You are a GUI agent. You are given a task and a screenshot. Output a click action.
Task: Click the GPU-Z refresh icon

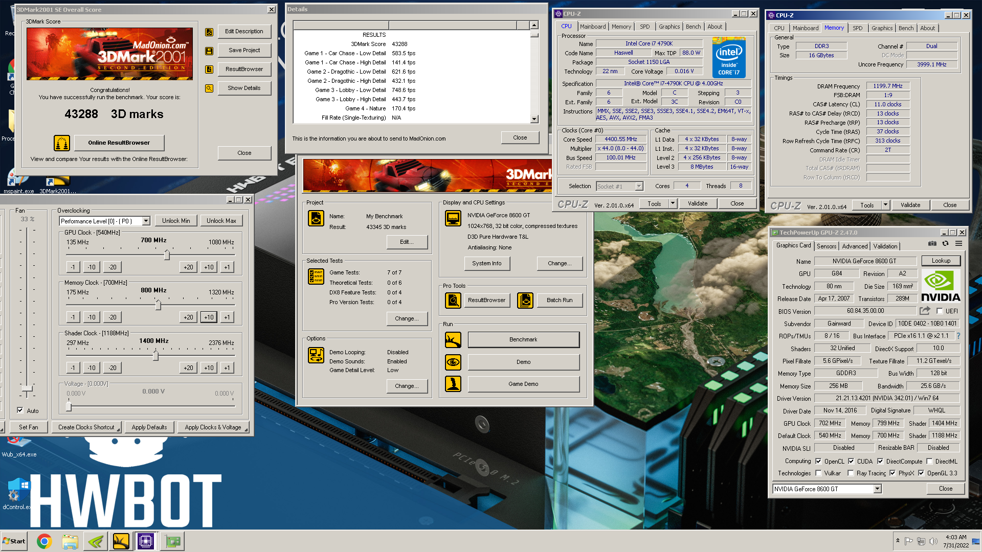(946, 244)
